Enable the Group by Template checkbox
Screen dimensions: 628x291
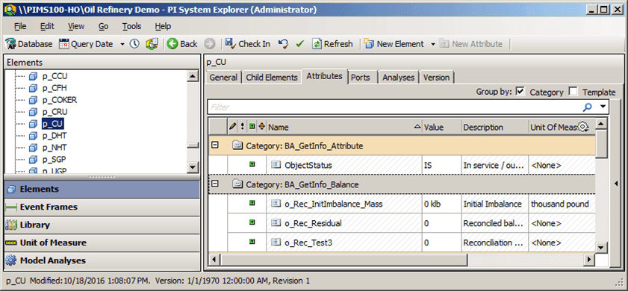[573, 92]
